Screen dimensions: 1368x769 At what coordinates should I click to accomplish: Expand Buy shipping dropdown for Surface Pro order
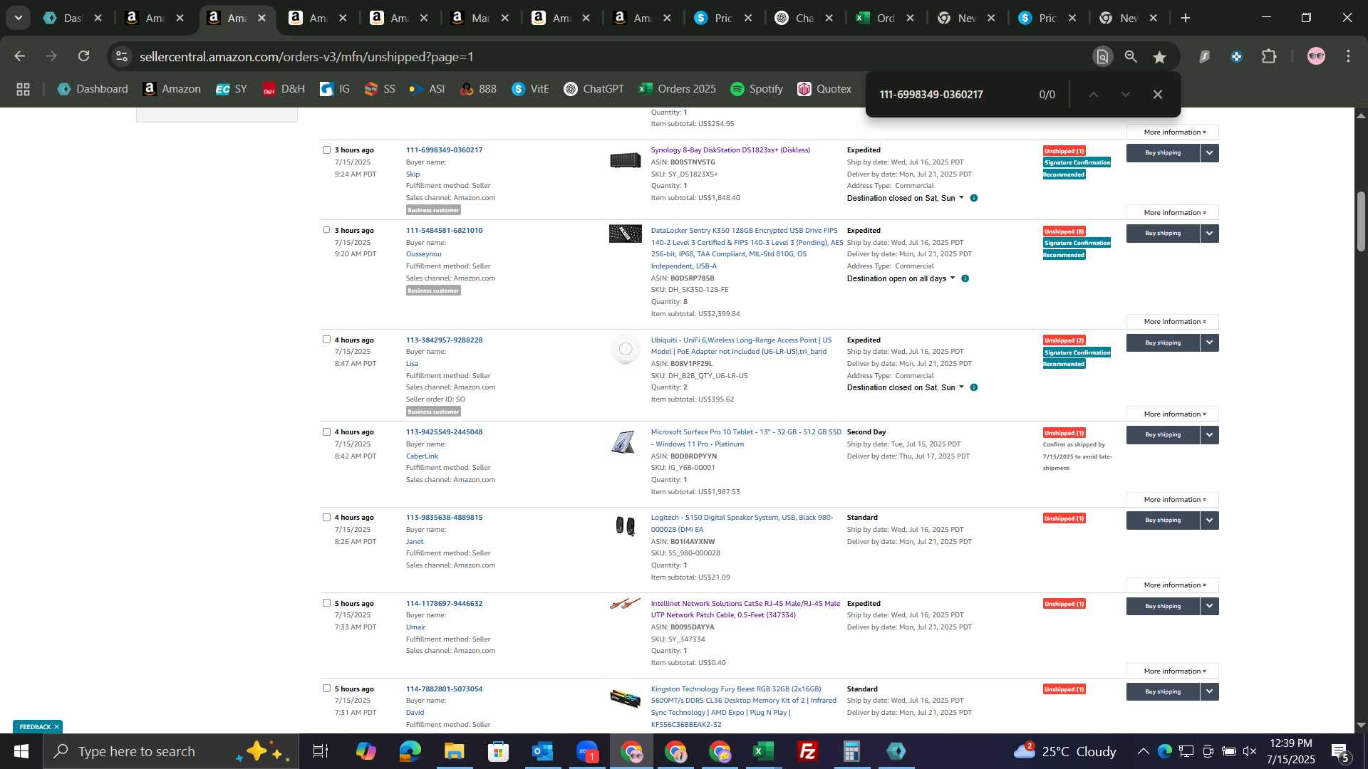coord(1209,434)
